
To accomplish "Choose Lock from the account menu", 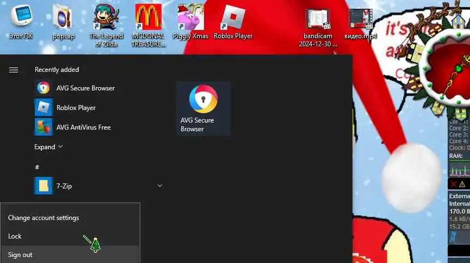I will 15,236.
